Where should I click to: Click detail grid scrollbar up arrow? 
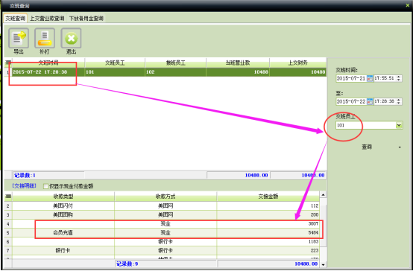323,195
